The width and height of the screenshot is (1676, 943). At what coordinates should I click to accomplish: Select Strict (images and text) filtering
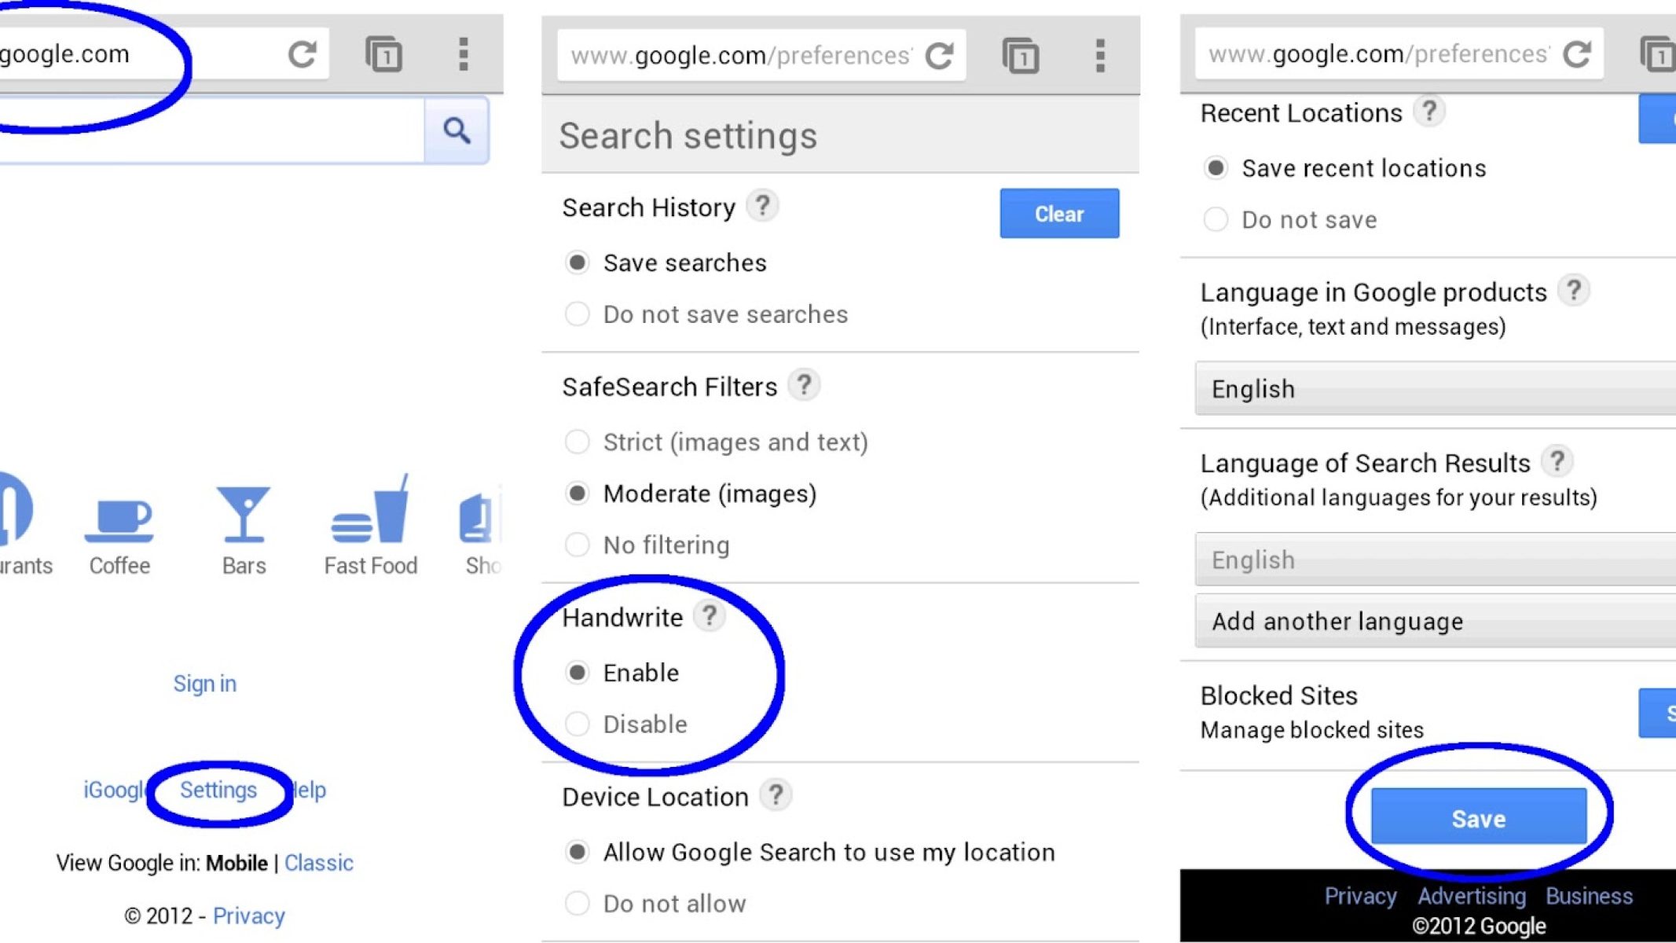pyautogui.click(x=578, y=442)
